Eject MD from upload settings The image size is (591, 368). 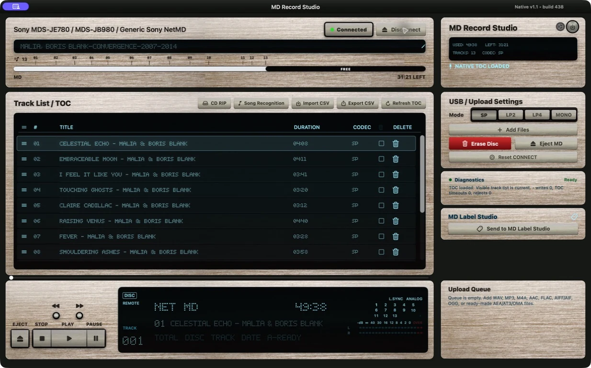(x=546, y=144)
